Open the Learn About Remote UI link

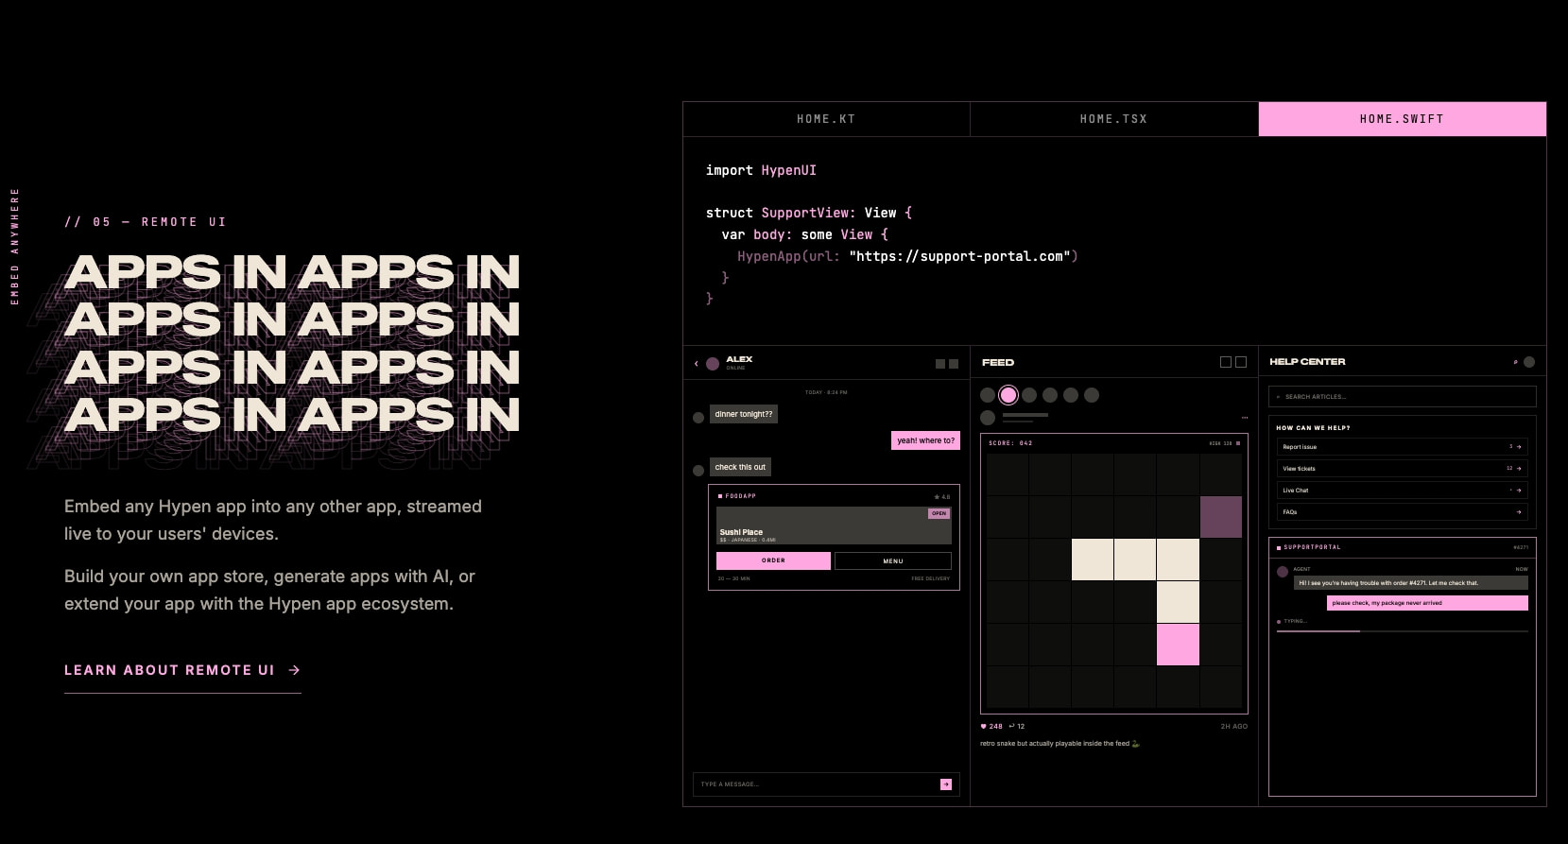(182, 670)
